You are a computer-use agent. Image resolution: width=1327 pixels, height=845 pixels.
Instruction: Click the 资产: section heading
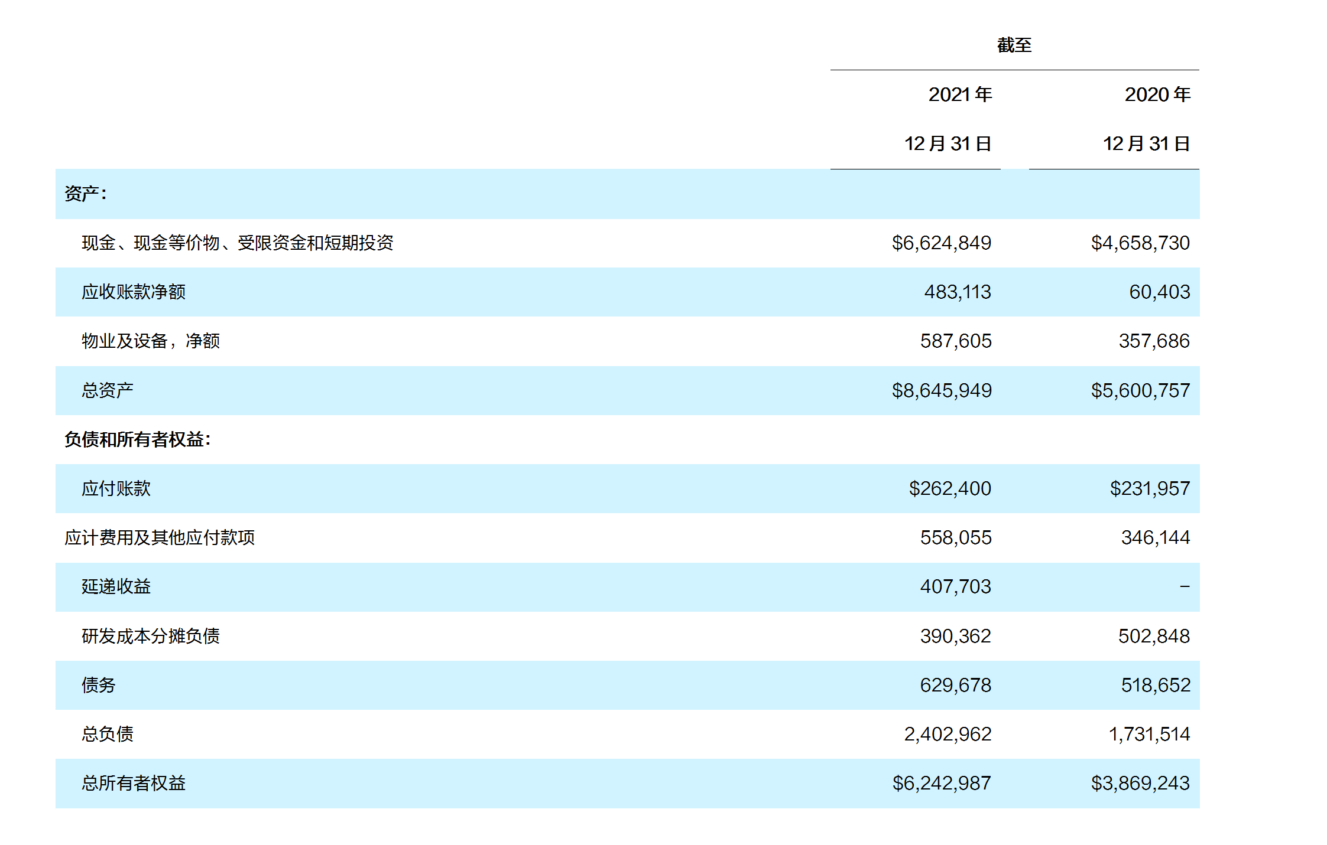(86, 194)
